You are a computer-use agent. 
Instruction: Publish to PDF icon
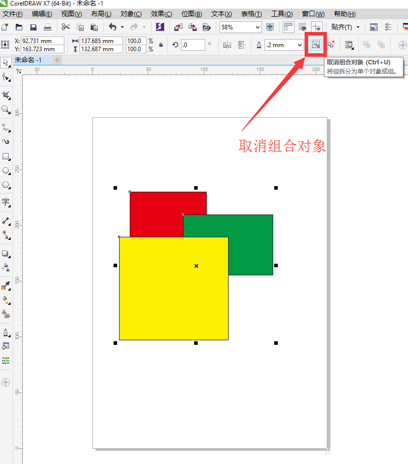coord(207,27)
